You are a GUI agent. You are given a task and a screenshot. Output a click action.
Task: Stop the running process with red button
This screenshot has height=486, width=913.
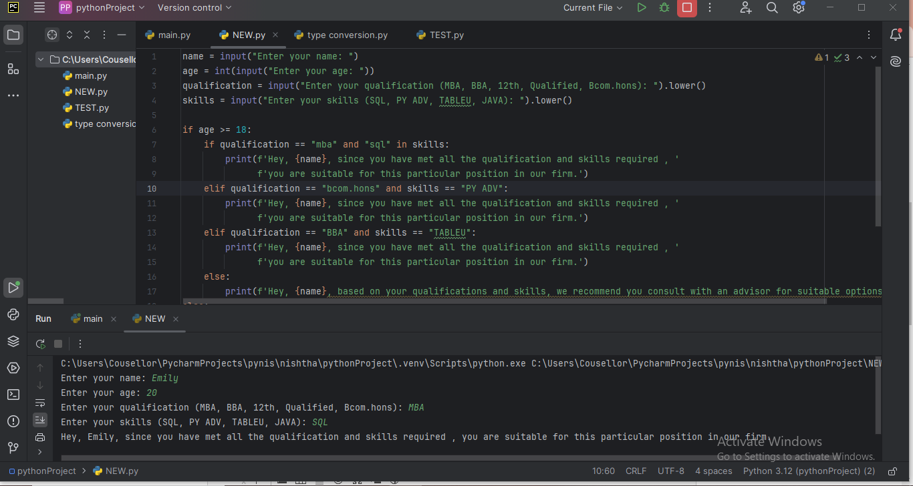coord(686,8)
